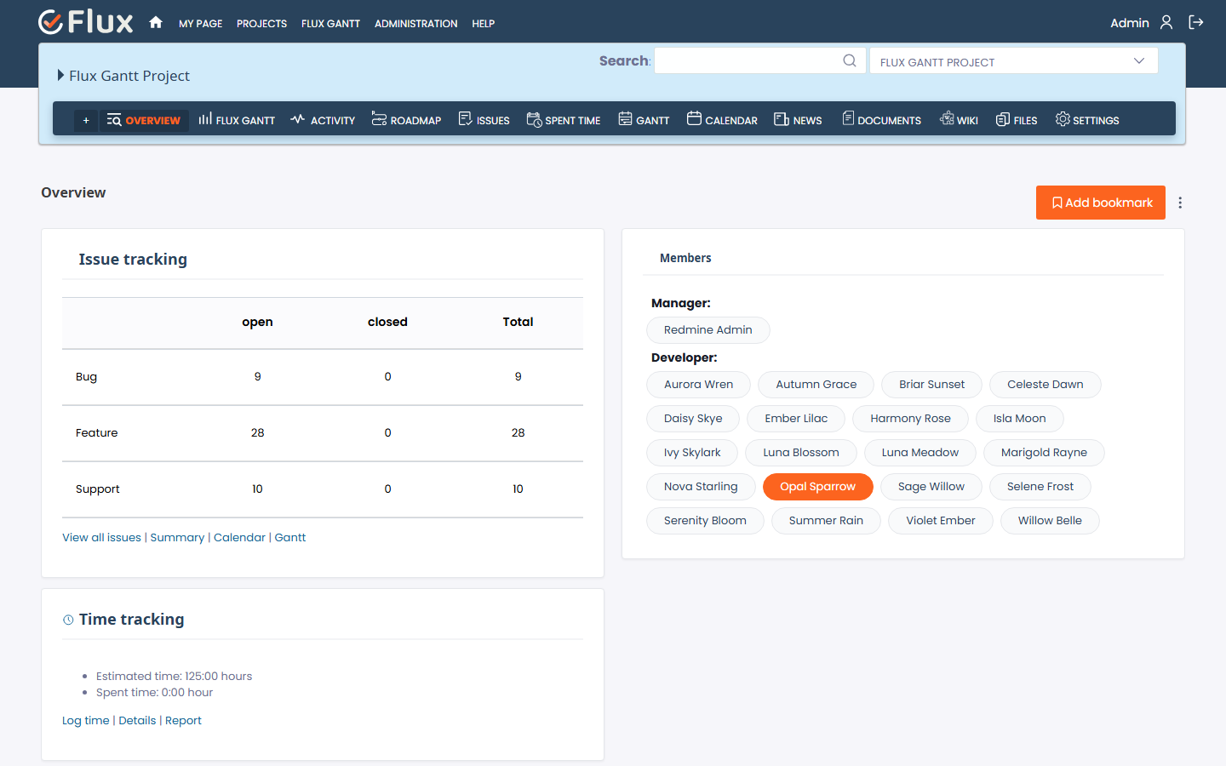The width and height of the screenshot is (1226, 766).
Task: Select member Celeste Dawn
Action: (1046, 385)
